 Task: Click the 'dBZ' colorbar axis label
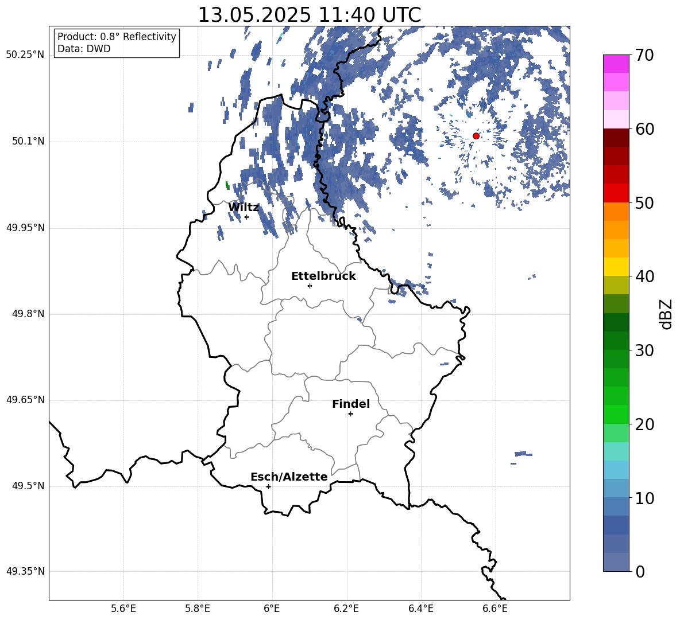pyautogui.click(x=666, y=314)
